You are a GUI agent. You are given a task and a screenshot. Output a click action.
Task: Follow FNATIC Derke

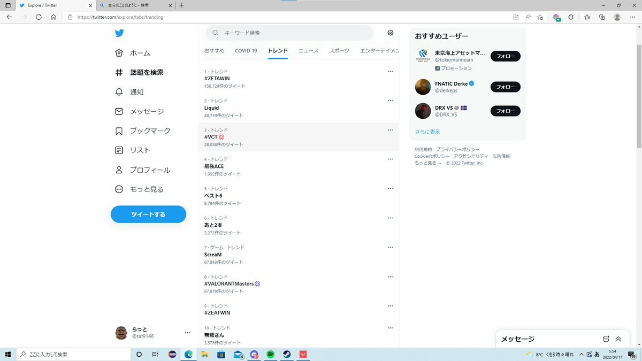[x=506, y=87]
